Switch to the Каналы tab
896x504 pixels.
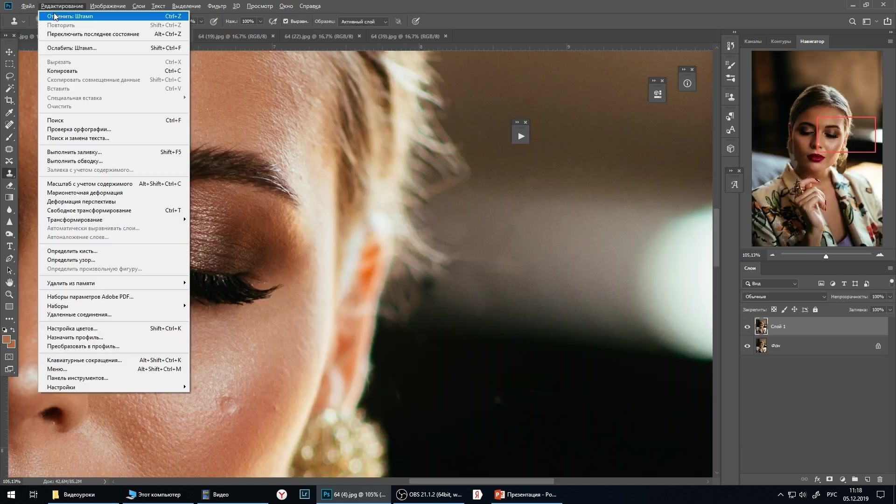coord(752,42)
